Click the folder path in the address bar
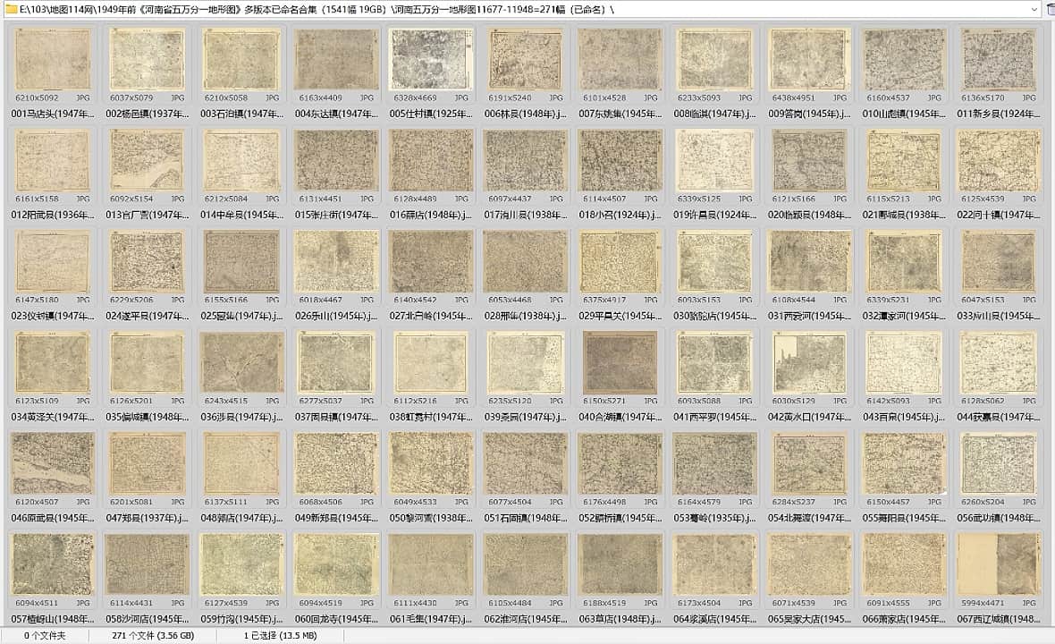Image resolution: width=1055 pixels, height=644 pixels. [316, 10]
